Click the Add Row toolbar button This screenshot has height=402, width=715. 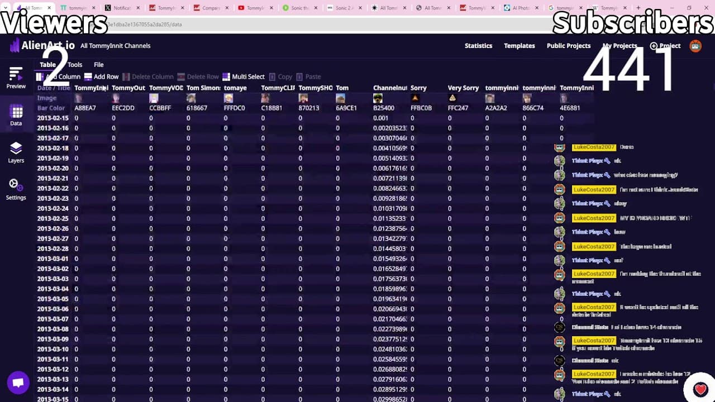(102, 76)
